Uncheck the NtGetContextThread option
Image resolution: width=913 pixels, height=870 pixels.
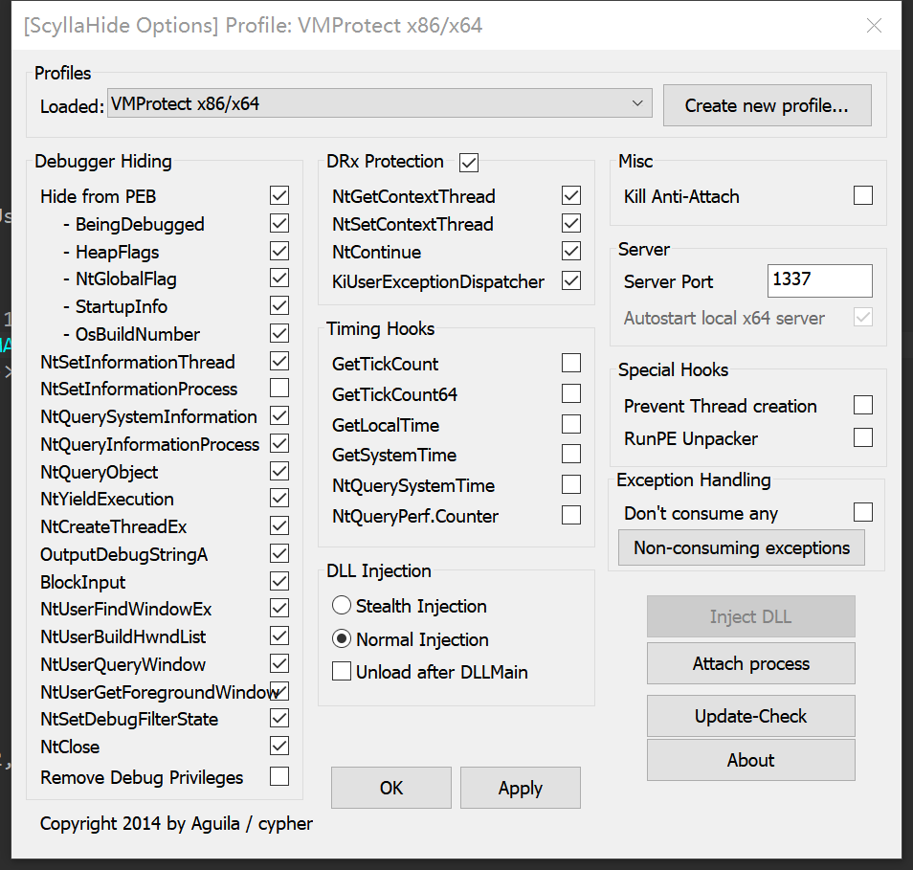571,195
